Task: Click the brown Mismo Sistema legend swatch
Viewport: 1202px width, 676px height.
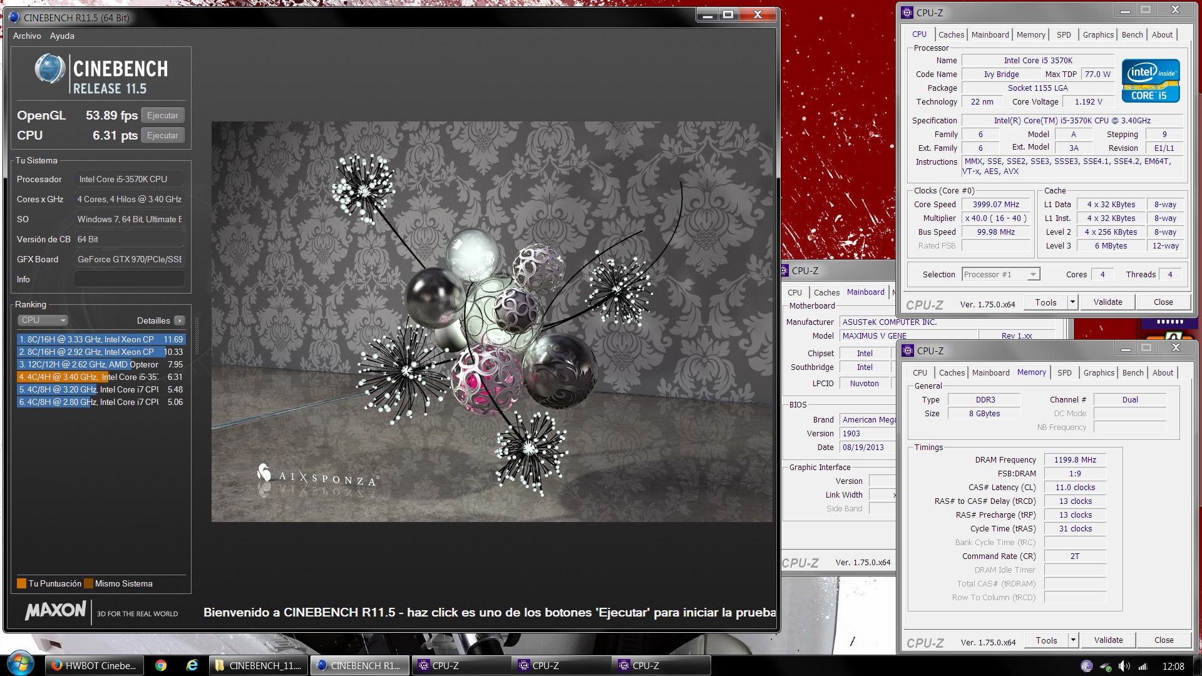Action: 88,583
